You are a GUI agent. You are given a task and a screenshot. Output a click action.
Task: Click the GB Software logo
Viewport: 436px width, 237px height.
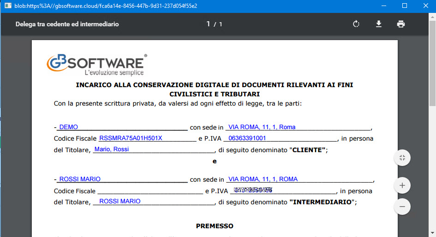(x=97, y=65)
